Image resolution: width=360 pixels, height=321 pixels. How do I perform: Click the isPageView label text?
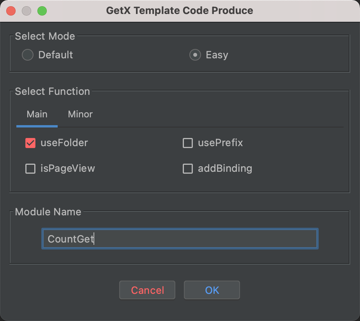coord(68,169)
